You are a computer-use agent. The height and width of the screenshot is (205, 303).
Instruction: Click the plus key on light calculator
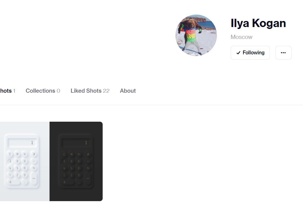pos(34,168)
